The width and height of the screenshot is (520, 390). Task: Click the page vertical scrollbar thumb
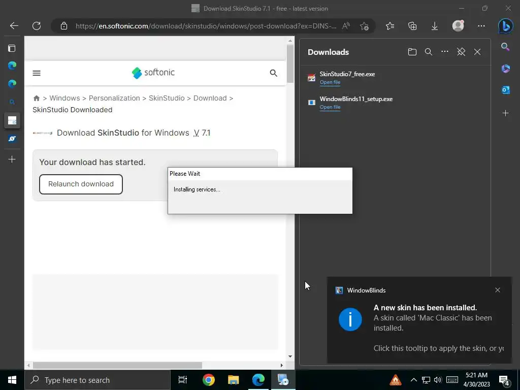point(290,63)
